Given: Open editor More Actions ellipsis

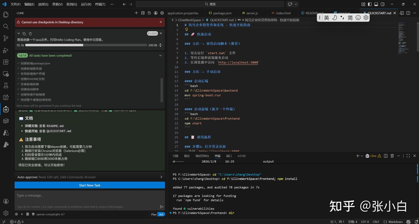Looking at the screenshot, I should tap(415, 13).
